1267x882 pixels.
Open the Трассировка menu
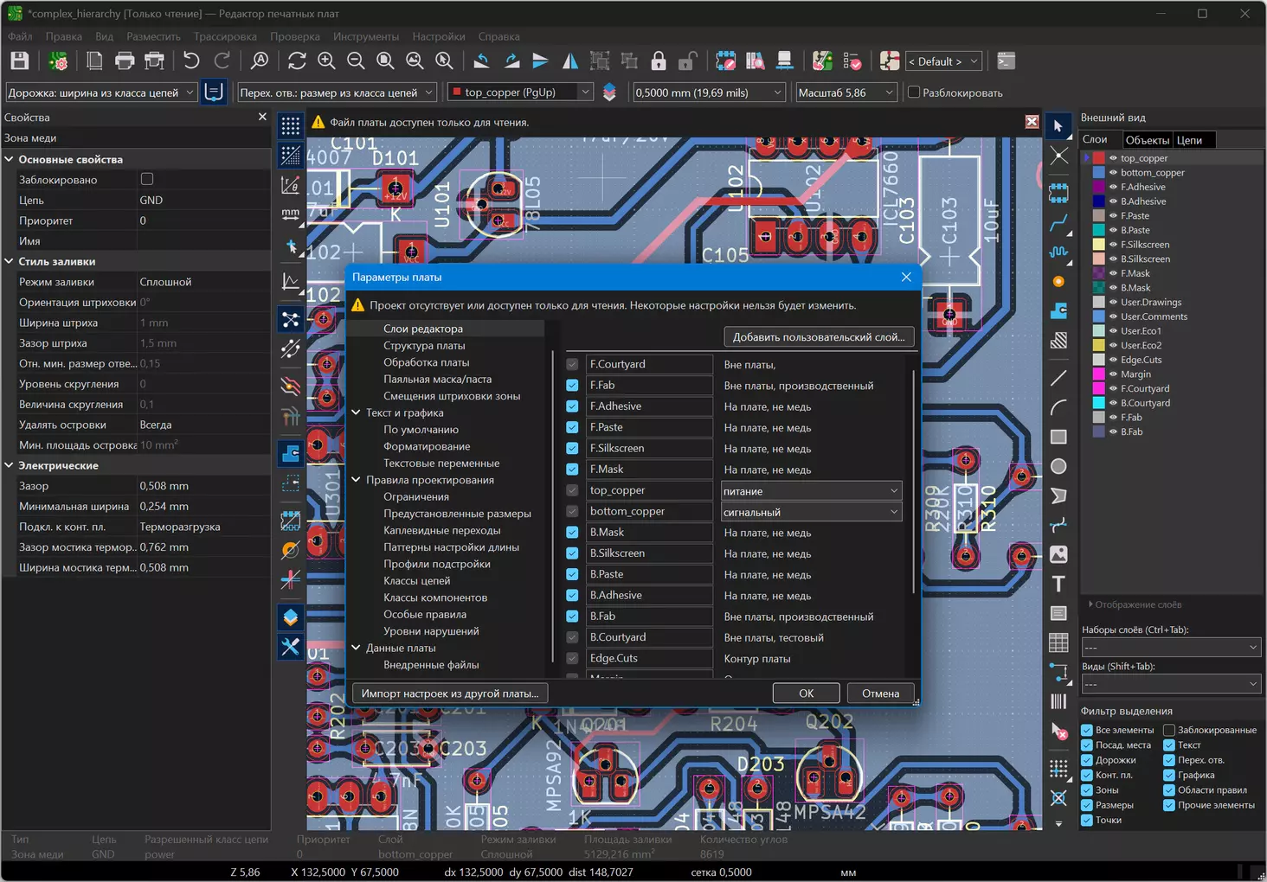click(x=225, y=36)
